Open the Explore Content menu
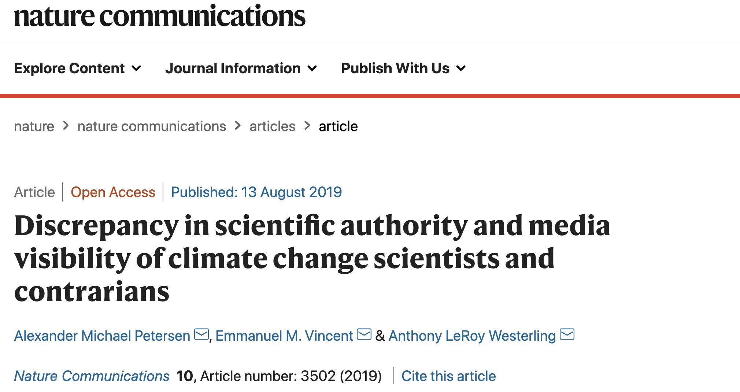 pos(70,69)
